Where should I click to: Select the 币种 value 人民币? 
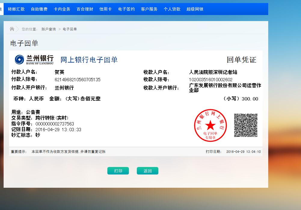[x=36, y=99]
